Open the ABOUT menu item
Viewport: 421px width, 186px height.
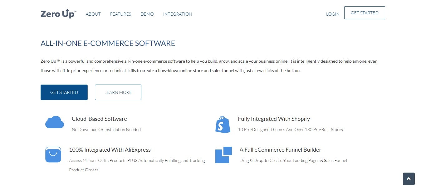tap(93, 14)
